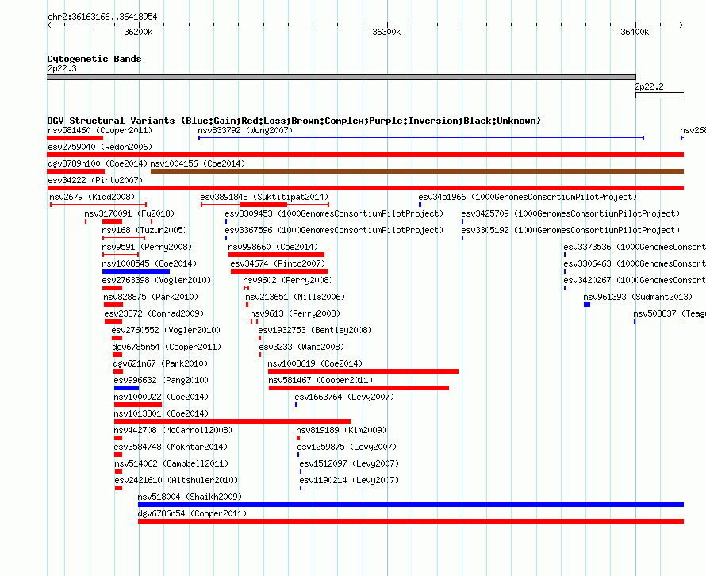Select the nsv833792 (Wong2007) gain variant label

point(245,131)
